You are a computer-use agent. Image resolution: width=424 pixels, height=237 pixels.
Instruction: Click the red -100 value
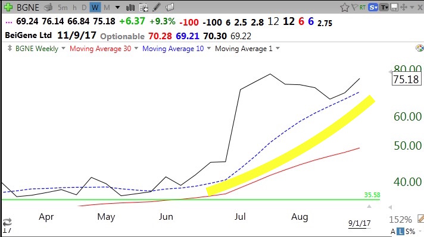(x=189, y=22)
